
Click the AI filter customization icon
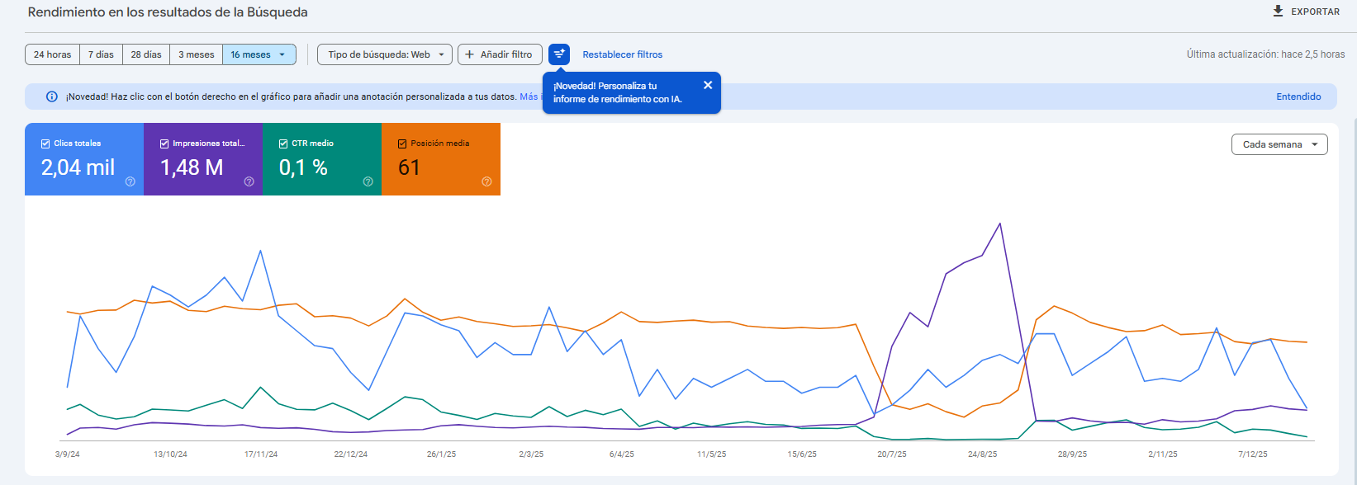559,54
